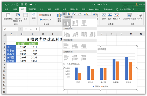Switch to the 資料 (Data) tab
The width and height of the screenshot is (147, 96).
pyautogui.click(x=49, y=9)
